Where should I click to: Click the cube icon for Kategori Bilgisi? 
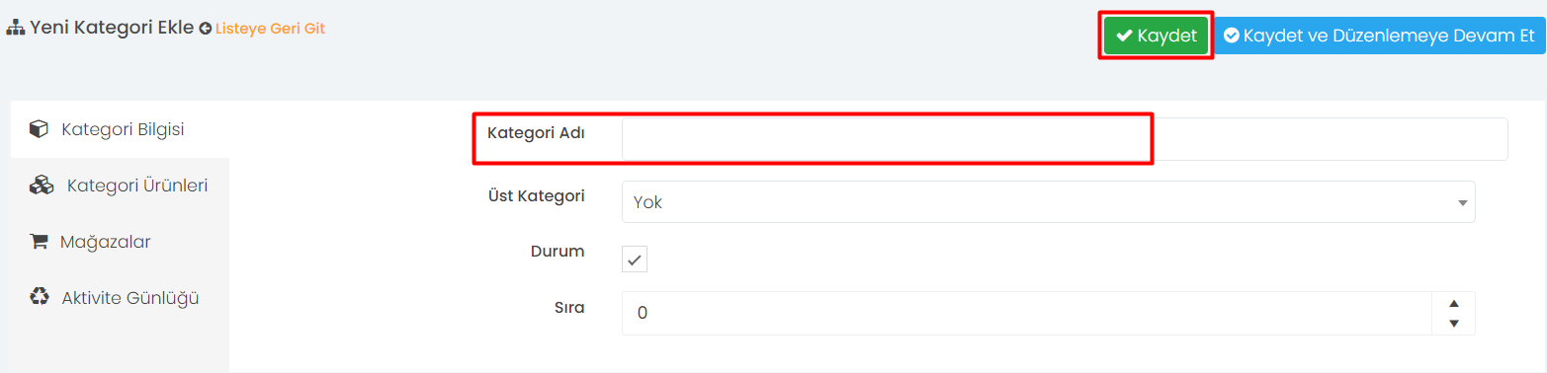[39, 129]
